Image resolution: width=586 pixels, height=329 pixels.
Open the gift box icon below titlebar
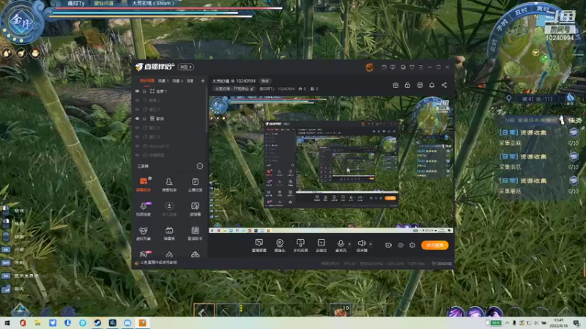(x=396, y=86)
